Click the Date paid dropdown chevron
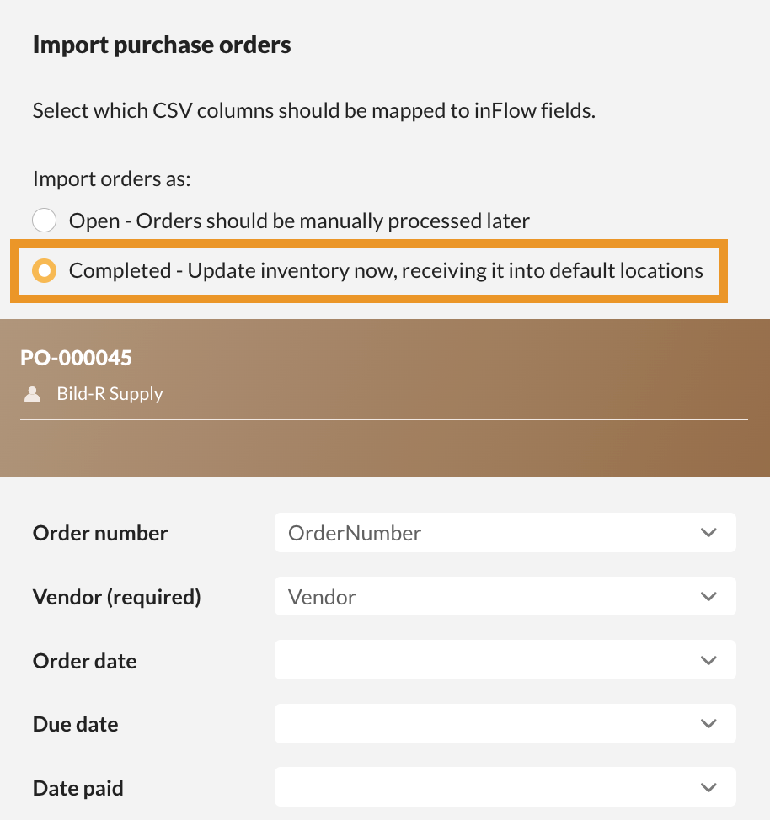Viewport: 770px width, 820px height. (x=709, y=787)
